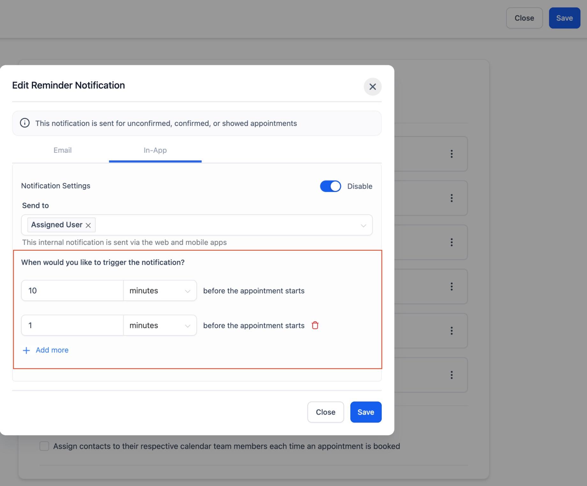Click the blue Save button in the dialog
The width and height of the screenshot is (587, 486).
coord(366,412)
